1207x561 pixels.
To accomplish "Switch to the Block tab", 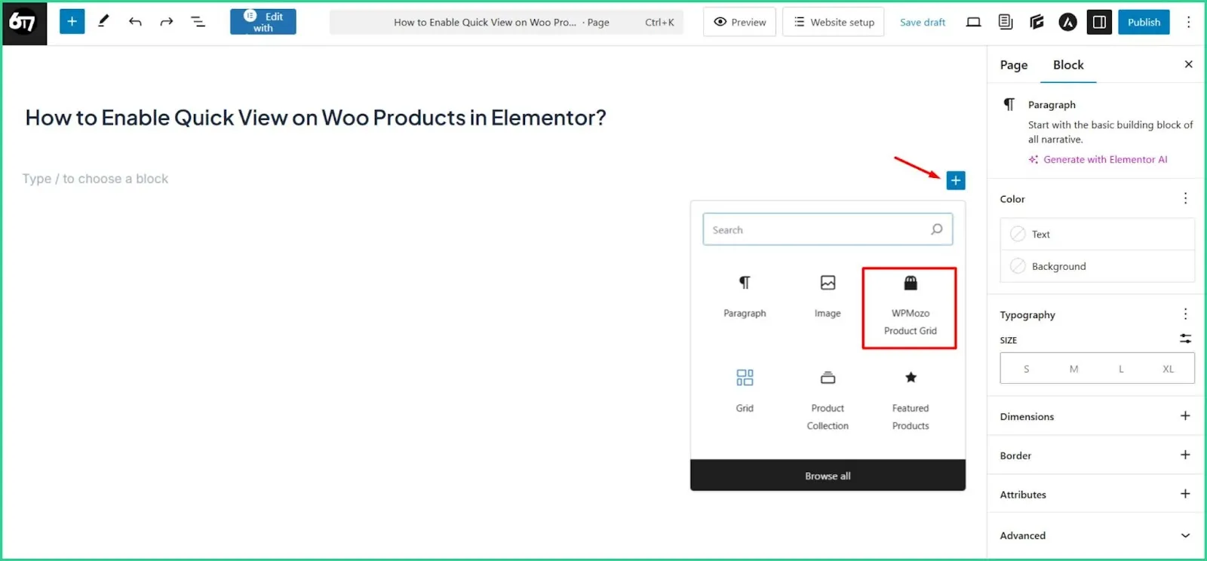I will coord(1068,65).
